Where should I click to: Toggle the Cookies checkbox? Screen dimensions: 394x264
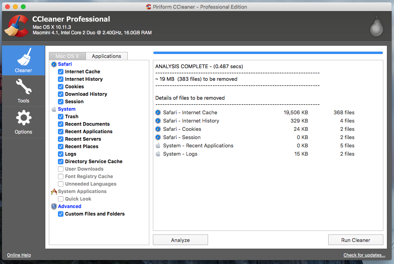tap(61, 87)
